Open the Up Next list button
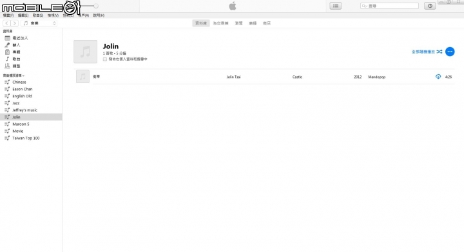464x252 pixels. click(336, 6)
